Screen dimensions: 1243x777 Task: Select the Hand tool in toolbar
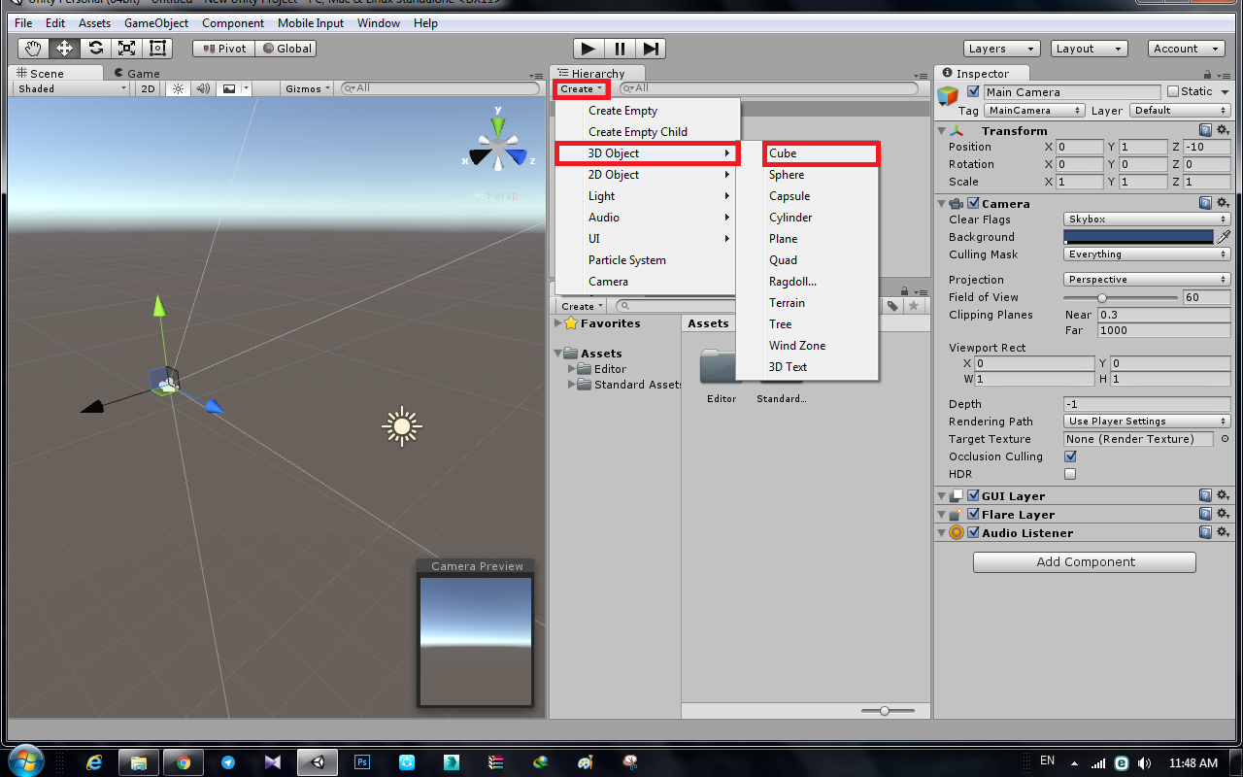(34, 49)
